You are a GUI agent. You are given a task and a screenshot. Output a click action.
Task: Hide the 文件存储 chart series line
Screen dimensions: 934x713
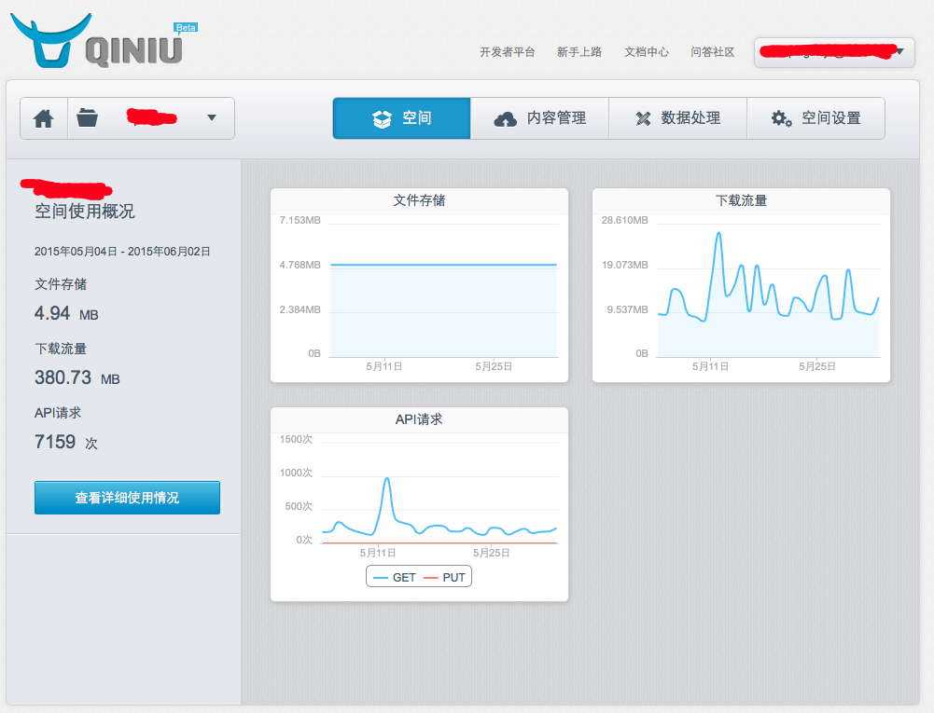[443, 266]
